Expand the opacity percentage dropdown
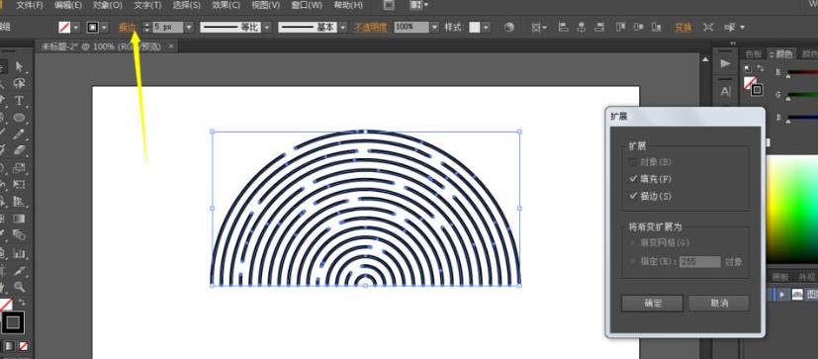The width and height of the screenshot is (818, 359). point(434,27)
